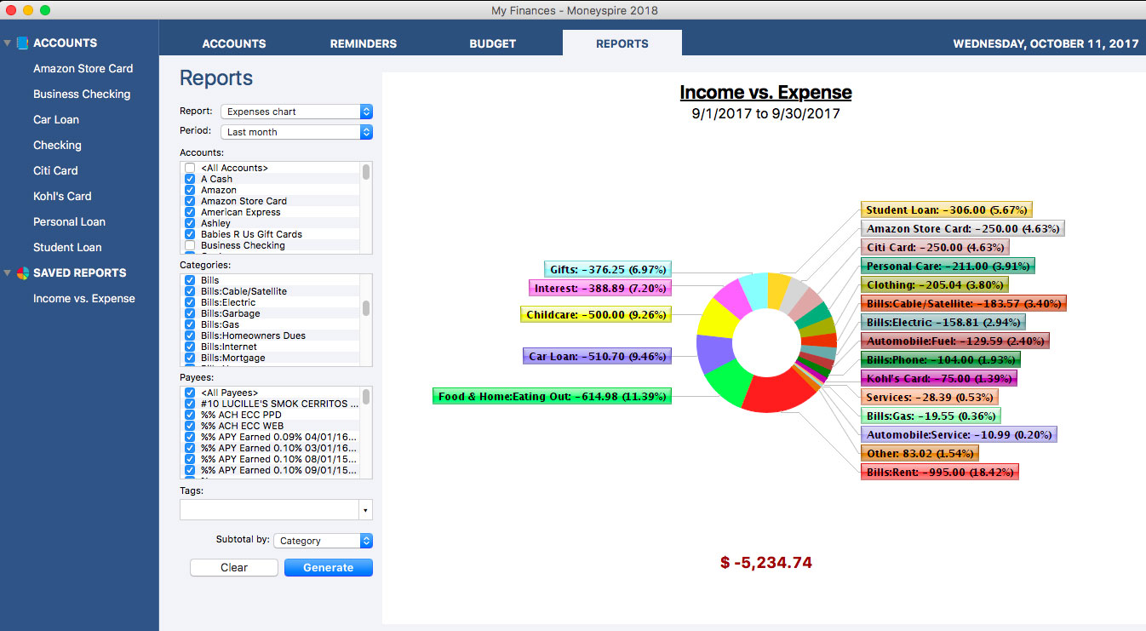Open the Subtotal by Category dropdown
Screen dimensions: 1146x631
click(323, 541)
